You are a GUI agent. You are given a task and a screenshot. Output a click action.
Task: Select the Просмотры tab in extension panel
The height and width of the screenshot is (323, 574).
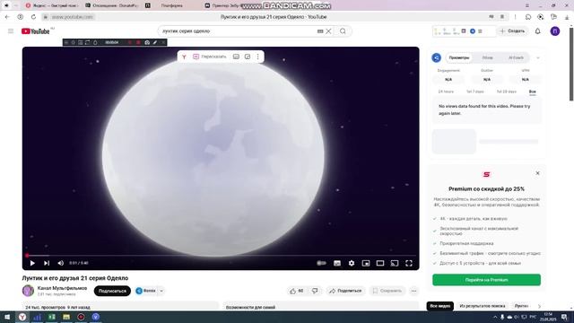pos(458,57)
